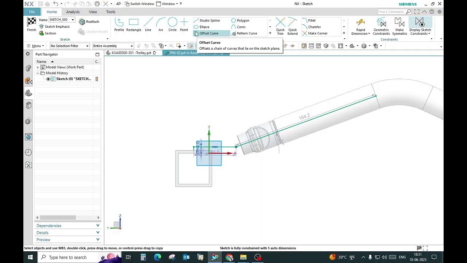
Task: Choose the Fillet tool
Action: (x=309, y=20)
